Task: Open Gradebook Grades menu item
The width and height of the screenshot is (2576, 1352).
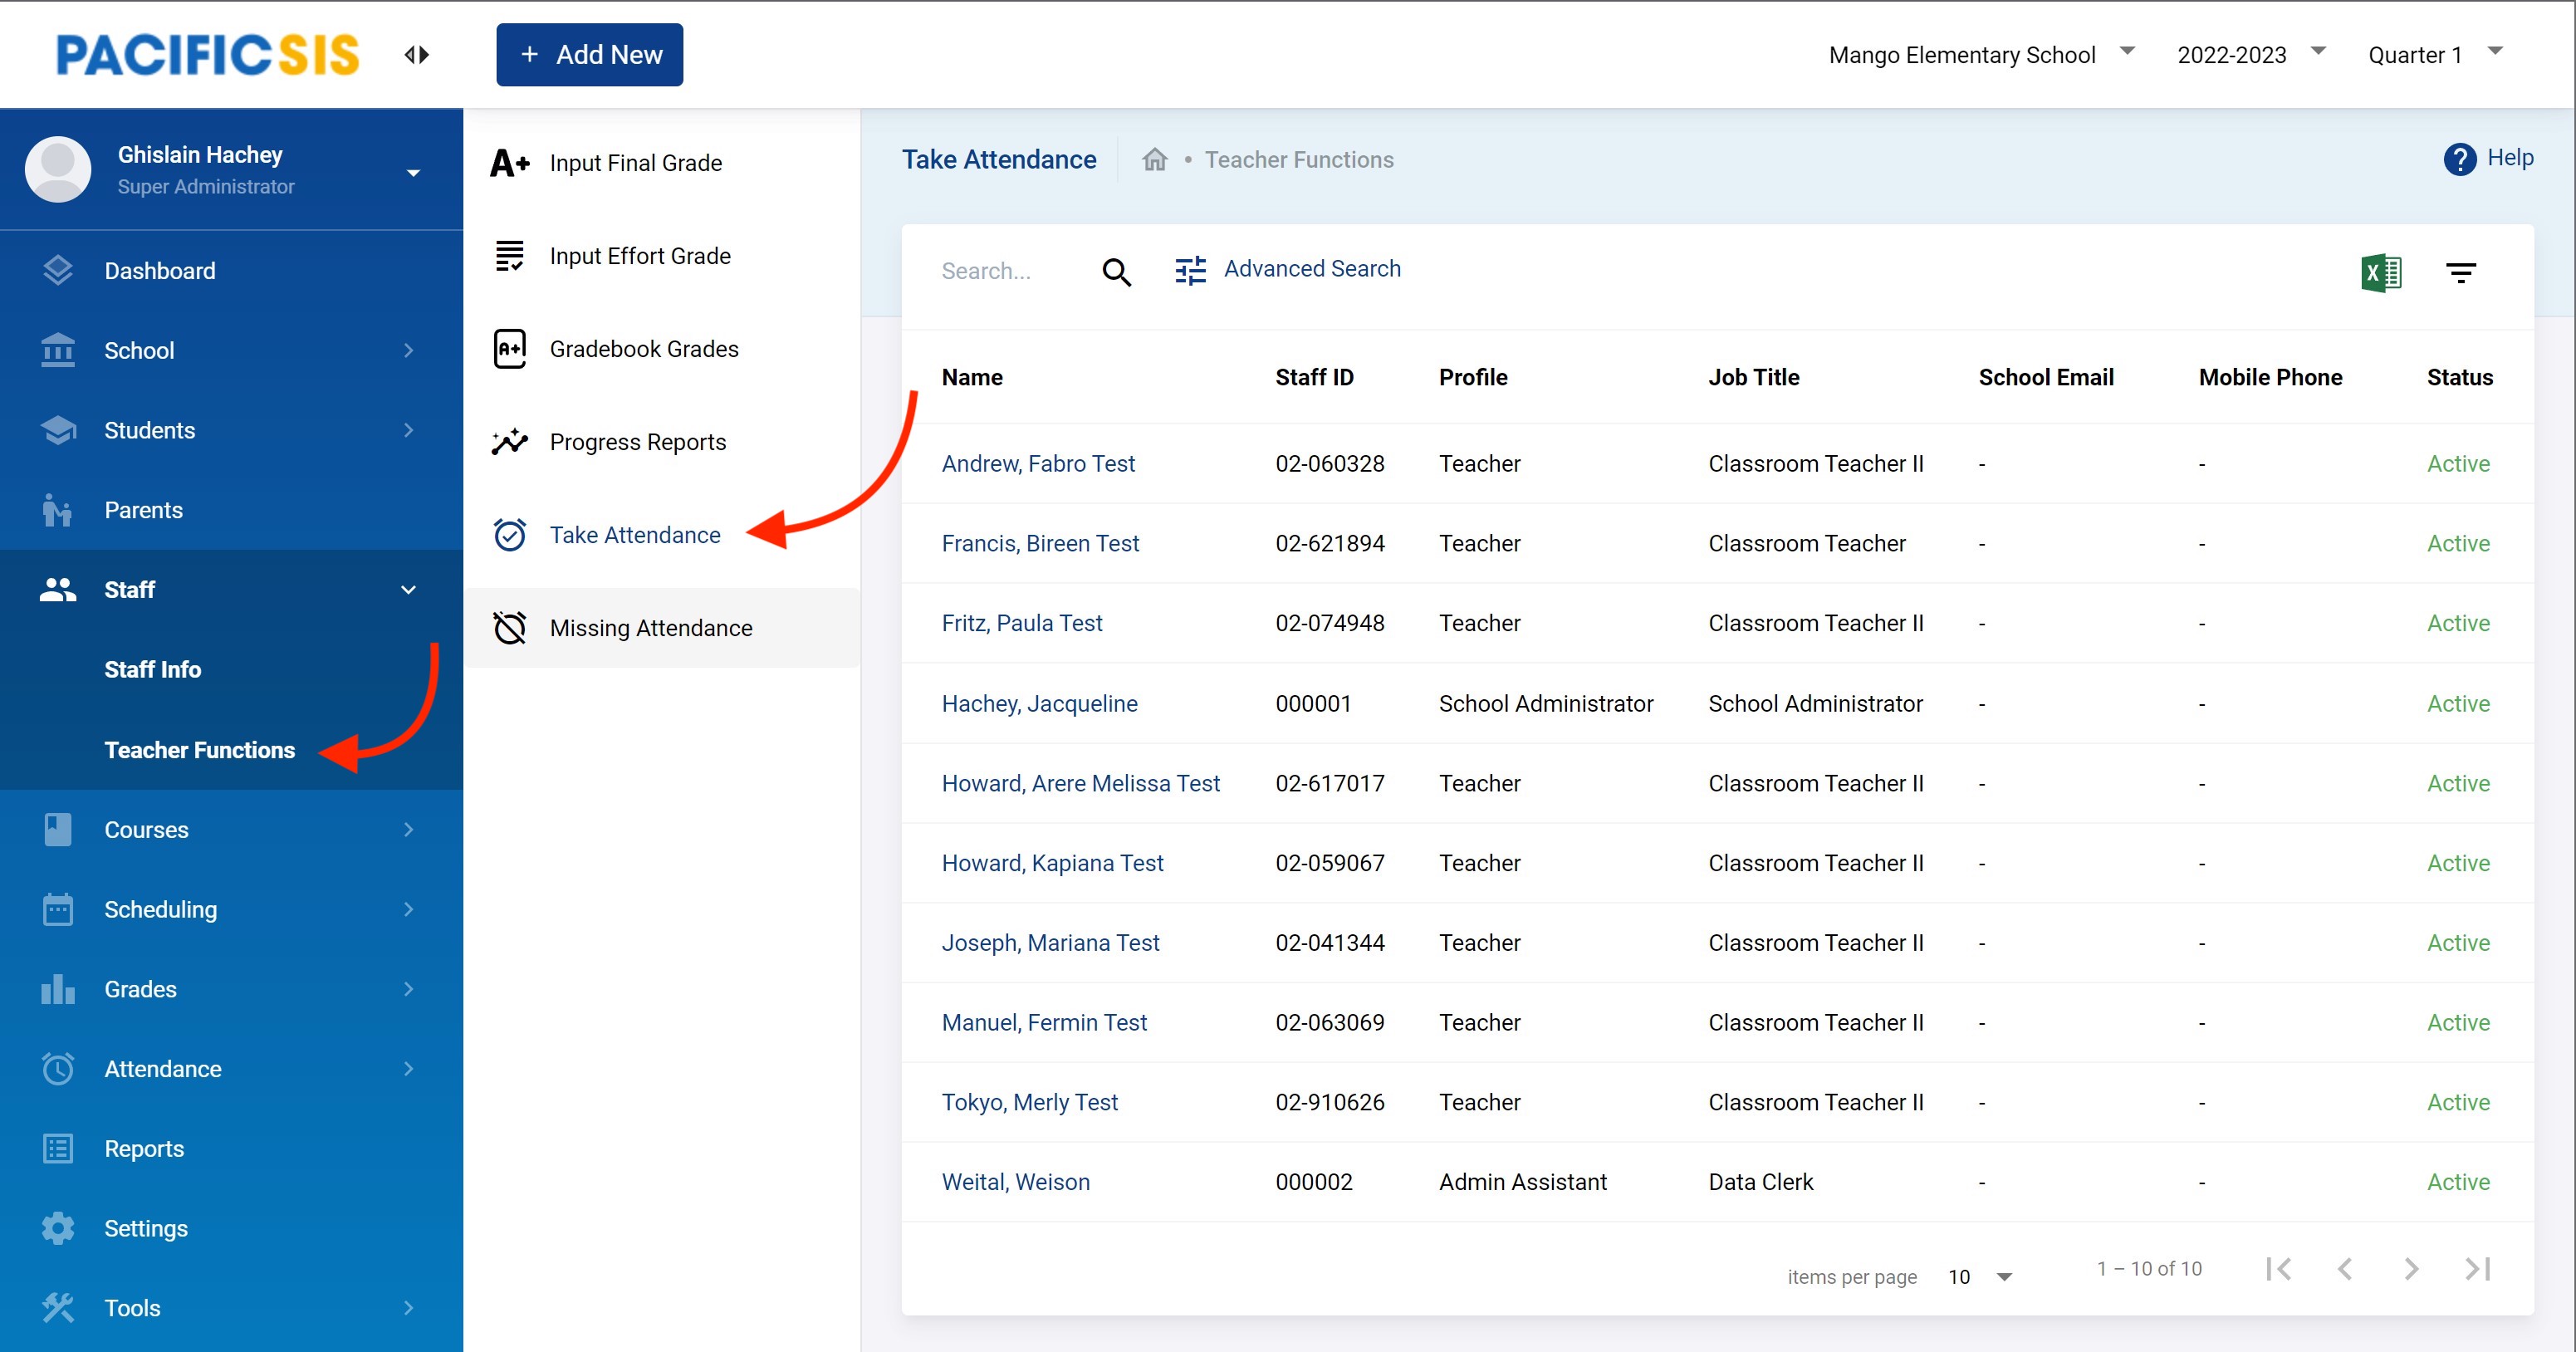Action: point(644,349)
